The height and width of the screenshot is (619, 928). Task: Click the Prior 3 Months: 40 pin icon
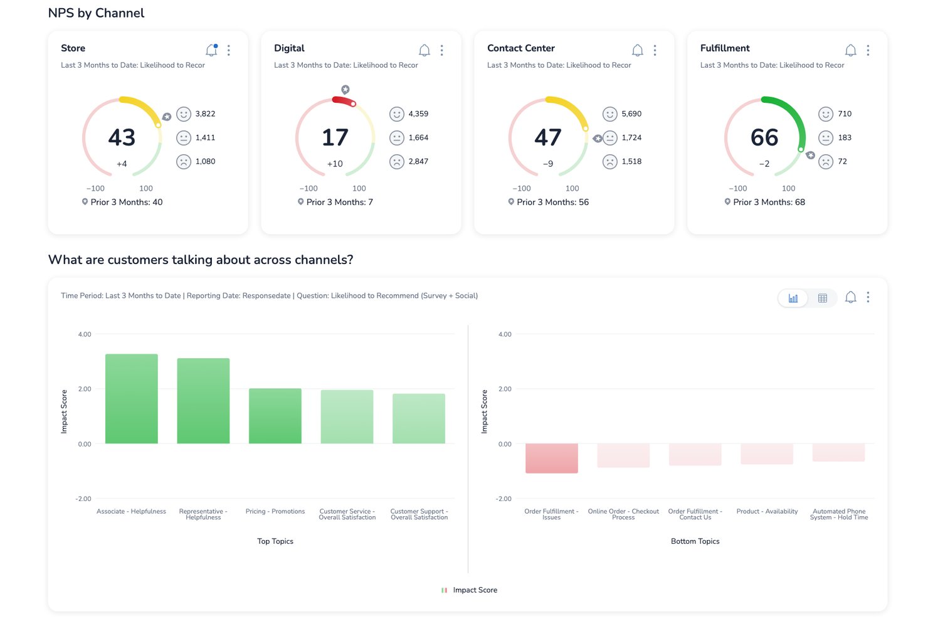coord(85,202)
